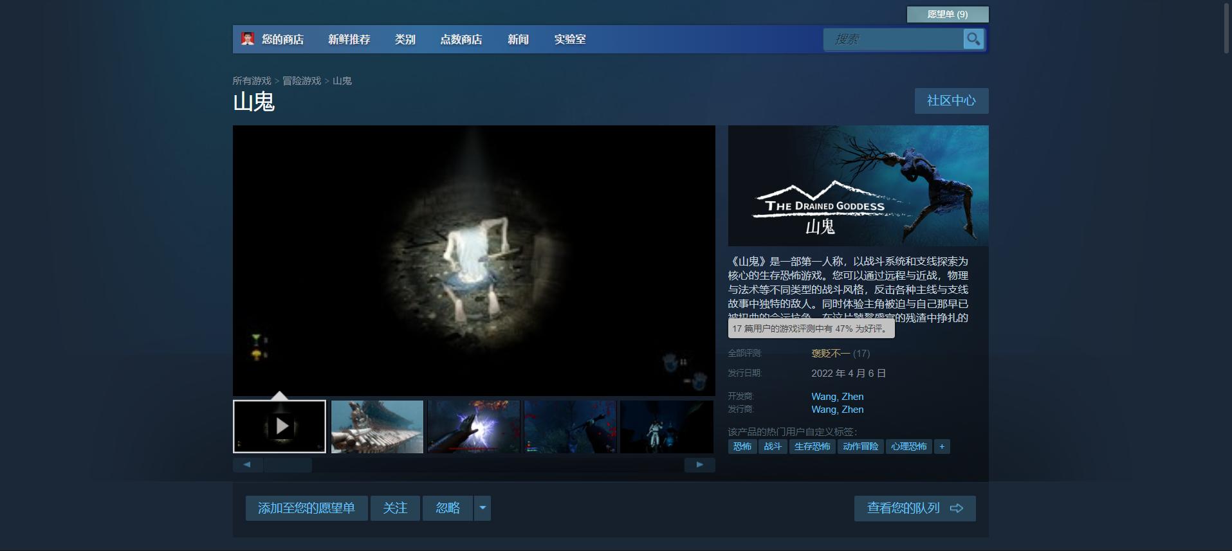The height and width of the screenshot is (551, 1232).
Task: Click The Drained Goddess header image
Action: pos(858,186)
